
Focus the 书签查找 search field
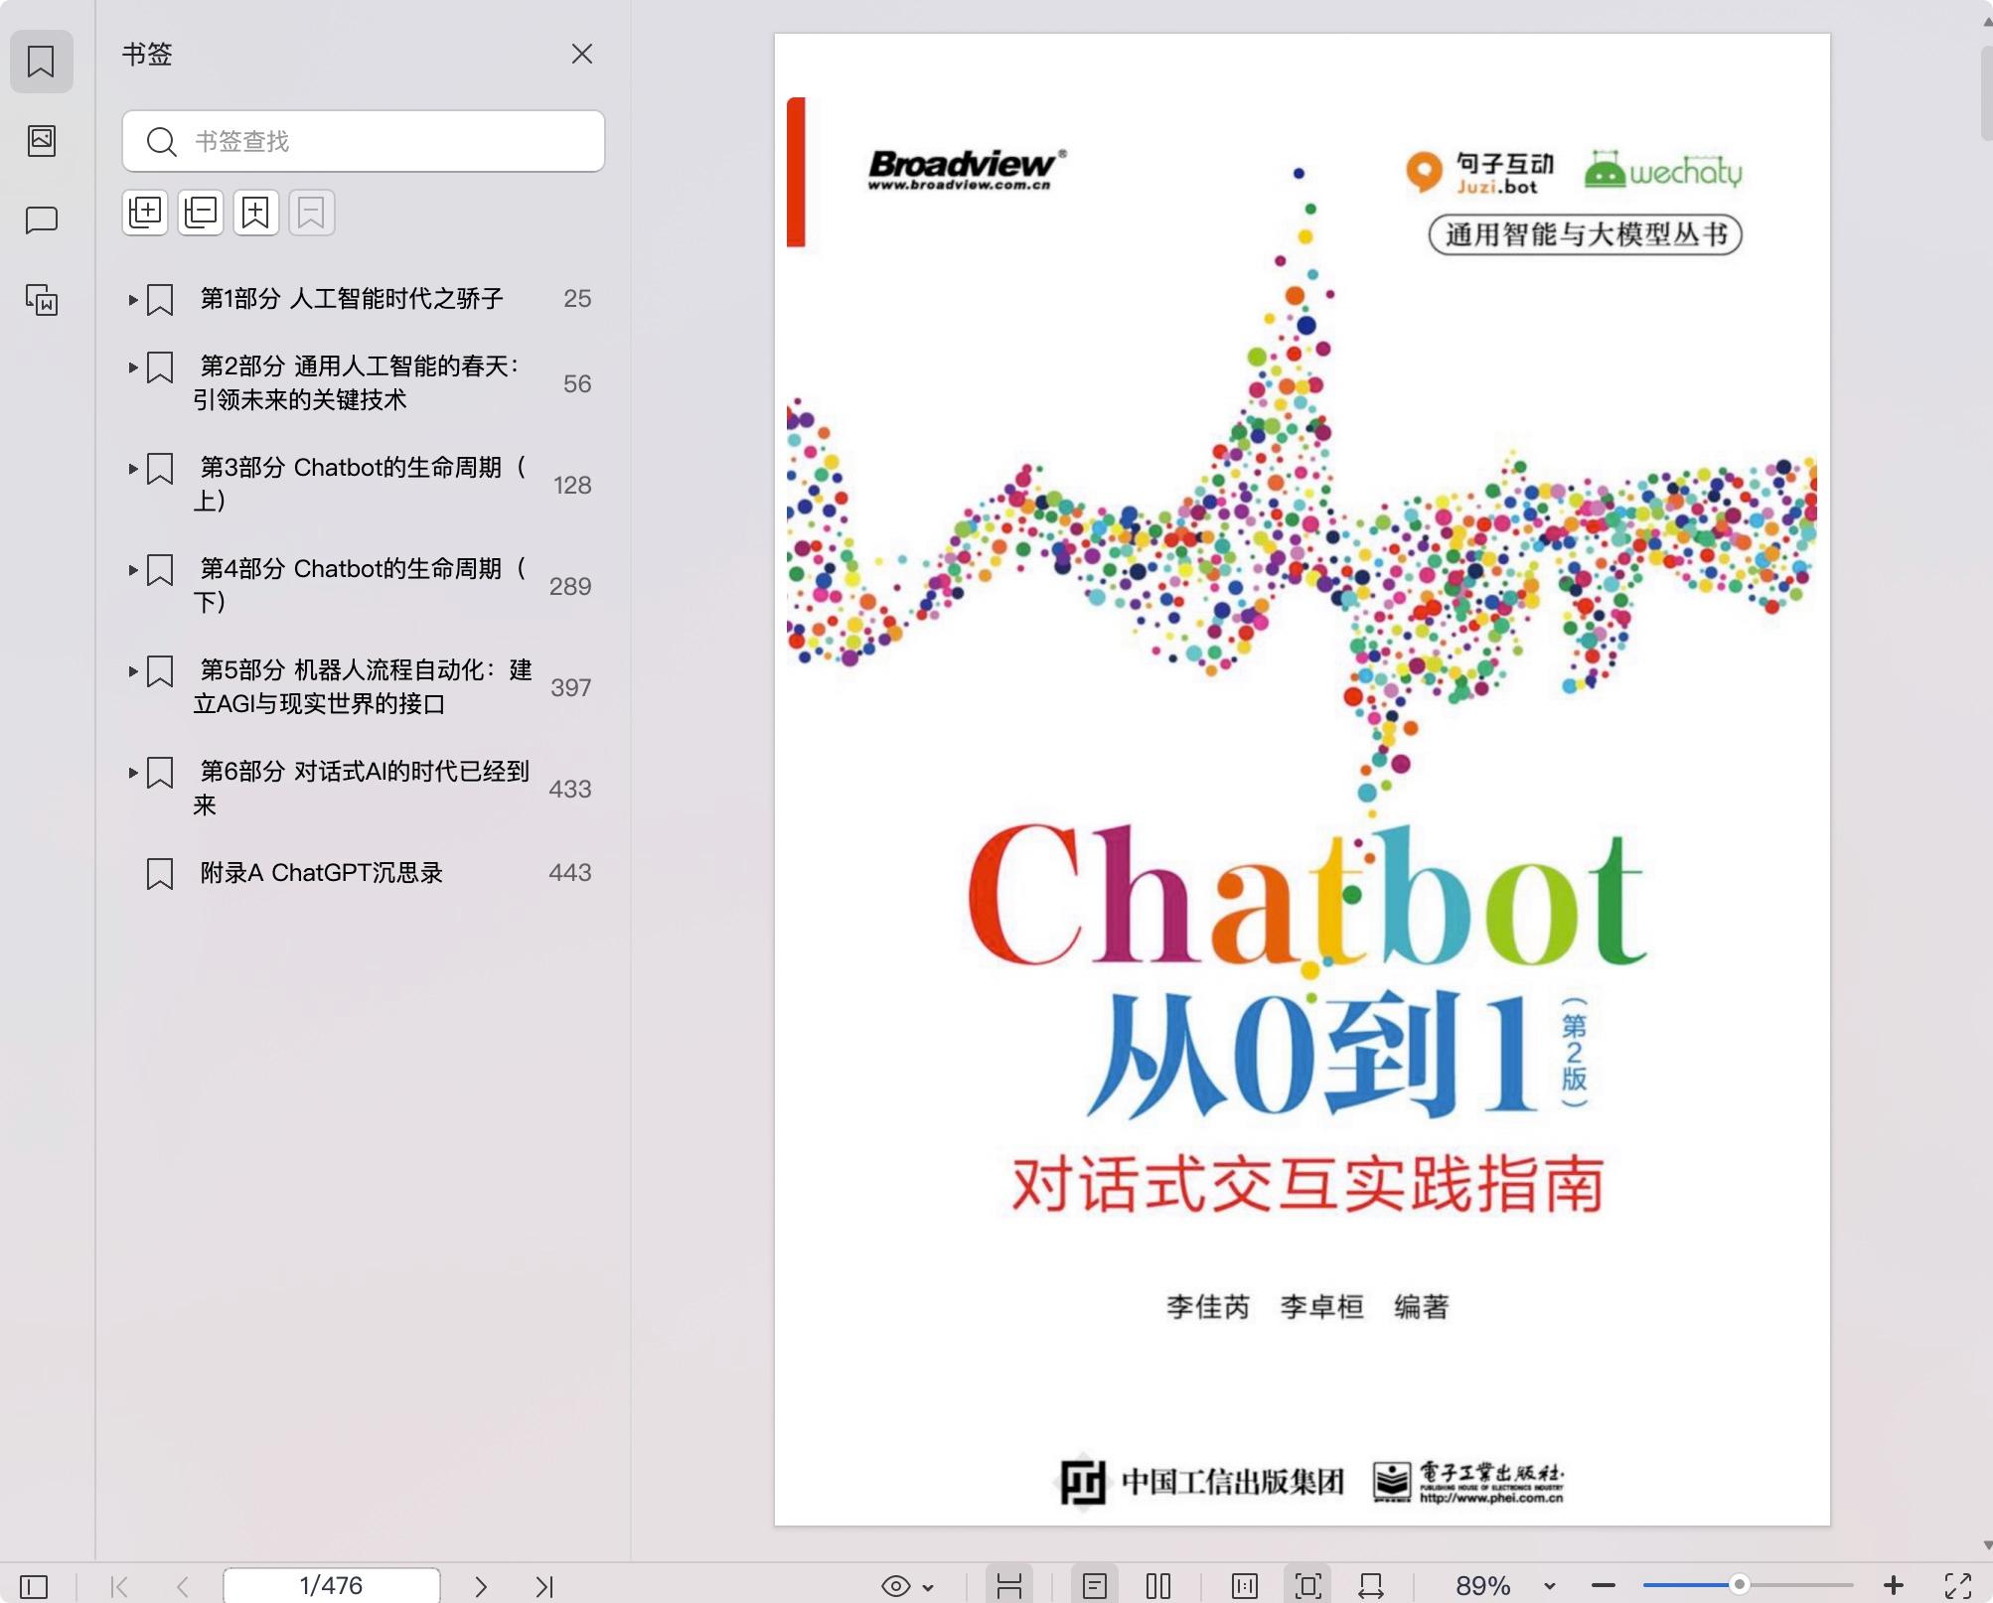click(x=364, y=141)
